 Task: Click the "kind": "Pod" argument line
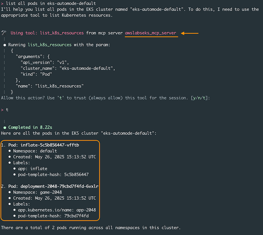coord(36,74)
